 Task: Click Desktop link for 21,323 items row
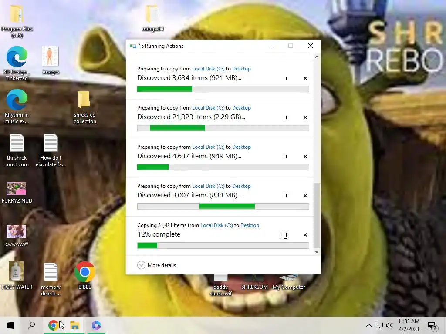[241, 108]
